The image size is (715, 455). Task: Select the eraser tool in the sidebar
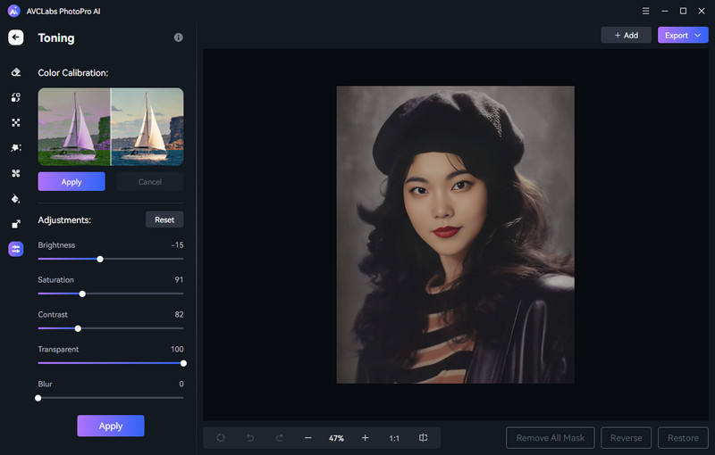point(16,72)
